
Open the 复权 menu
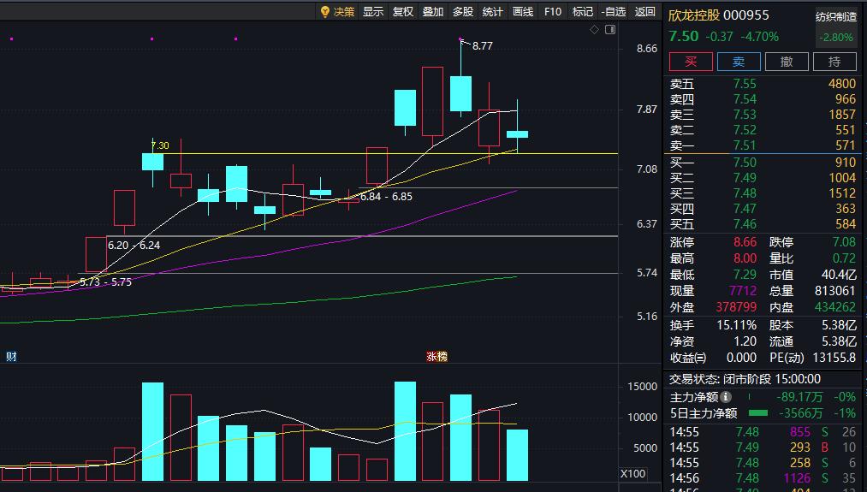[403, 12]
